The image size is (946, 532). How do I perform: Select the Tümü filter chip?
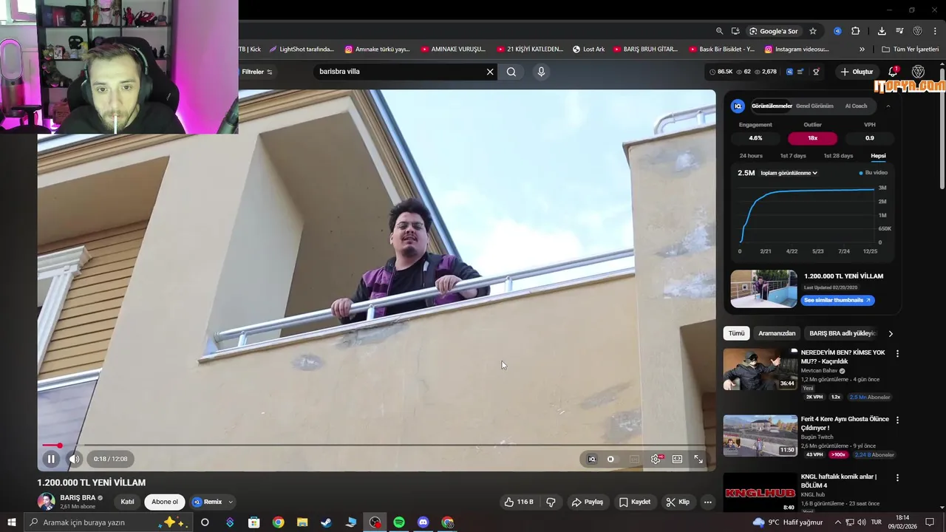(x=737, y=333)
